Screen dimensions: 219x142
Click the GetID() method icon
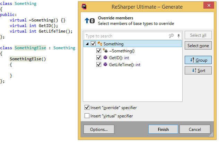pyautogui.click(x=105, y=57)
